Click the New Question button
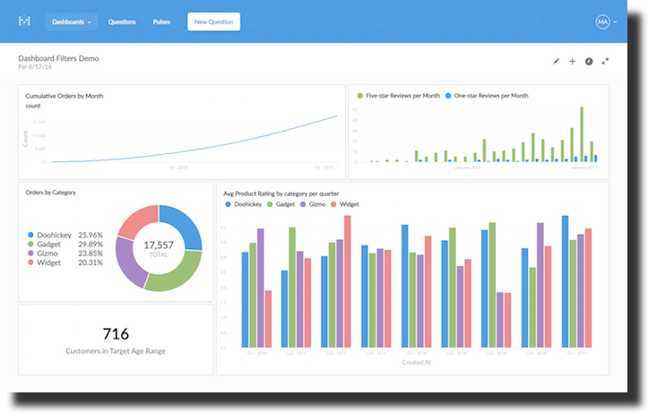 pyautogui.click(x=213, y=22)
